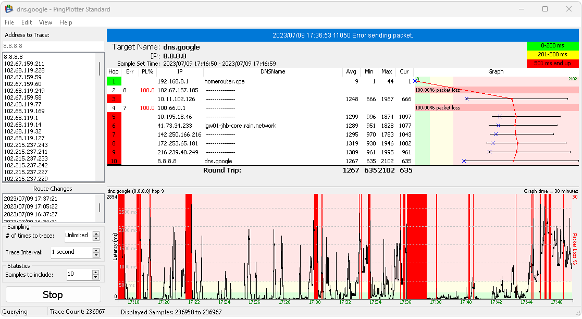Click the Trace Interval 1 second field

coord(71,252)
